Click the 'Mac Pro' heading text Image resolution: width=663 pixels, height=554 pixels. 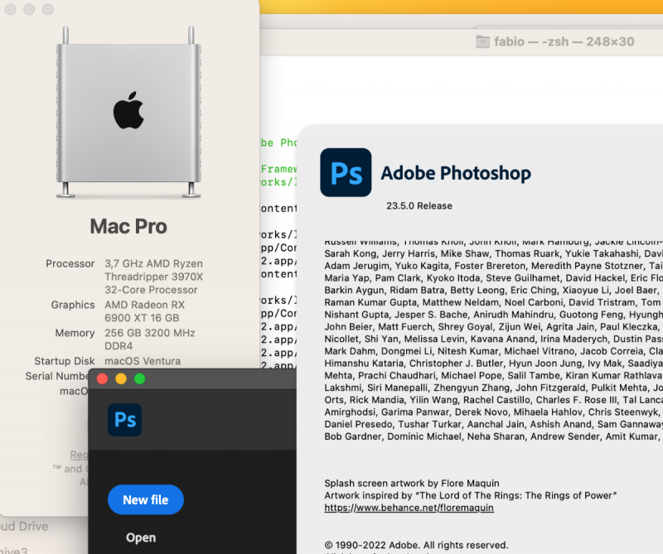128,226
